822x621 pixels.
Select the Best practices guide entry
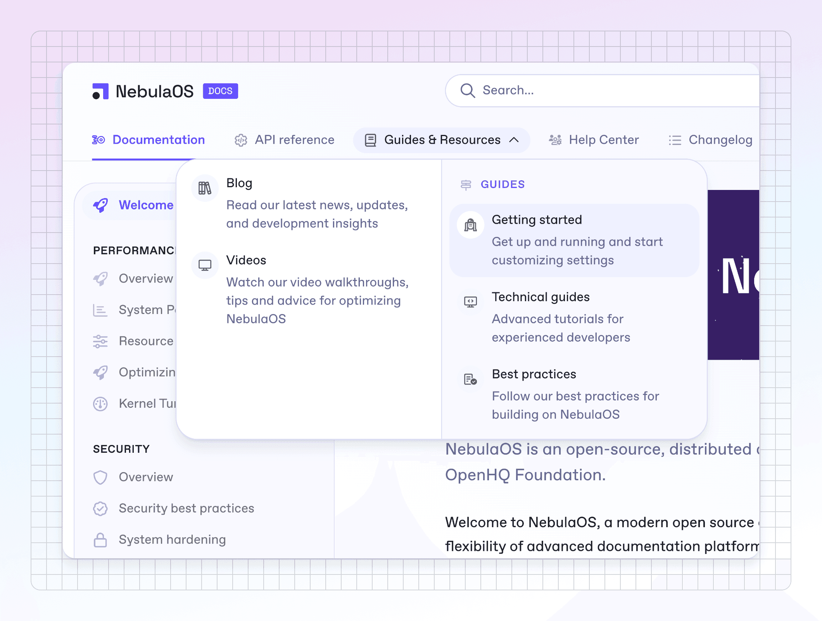pos(574,395)
